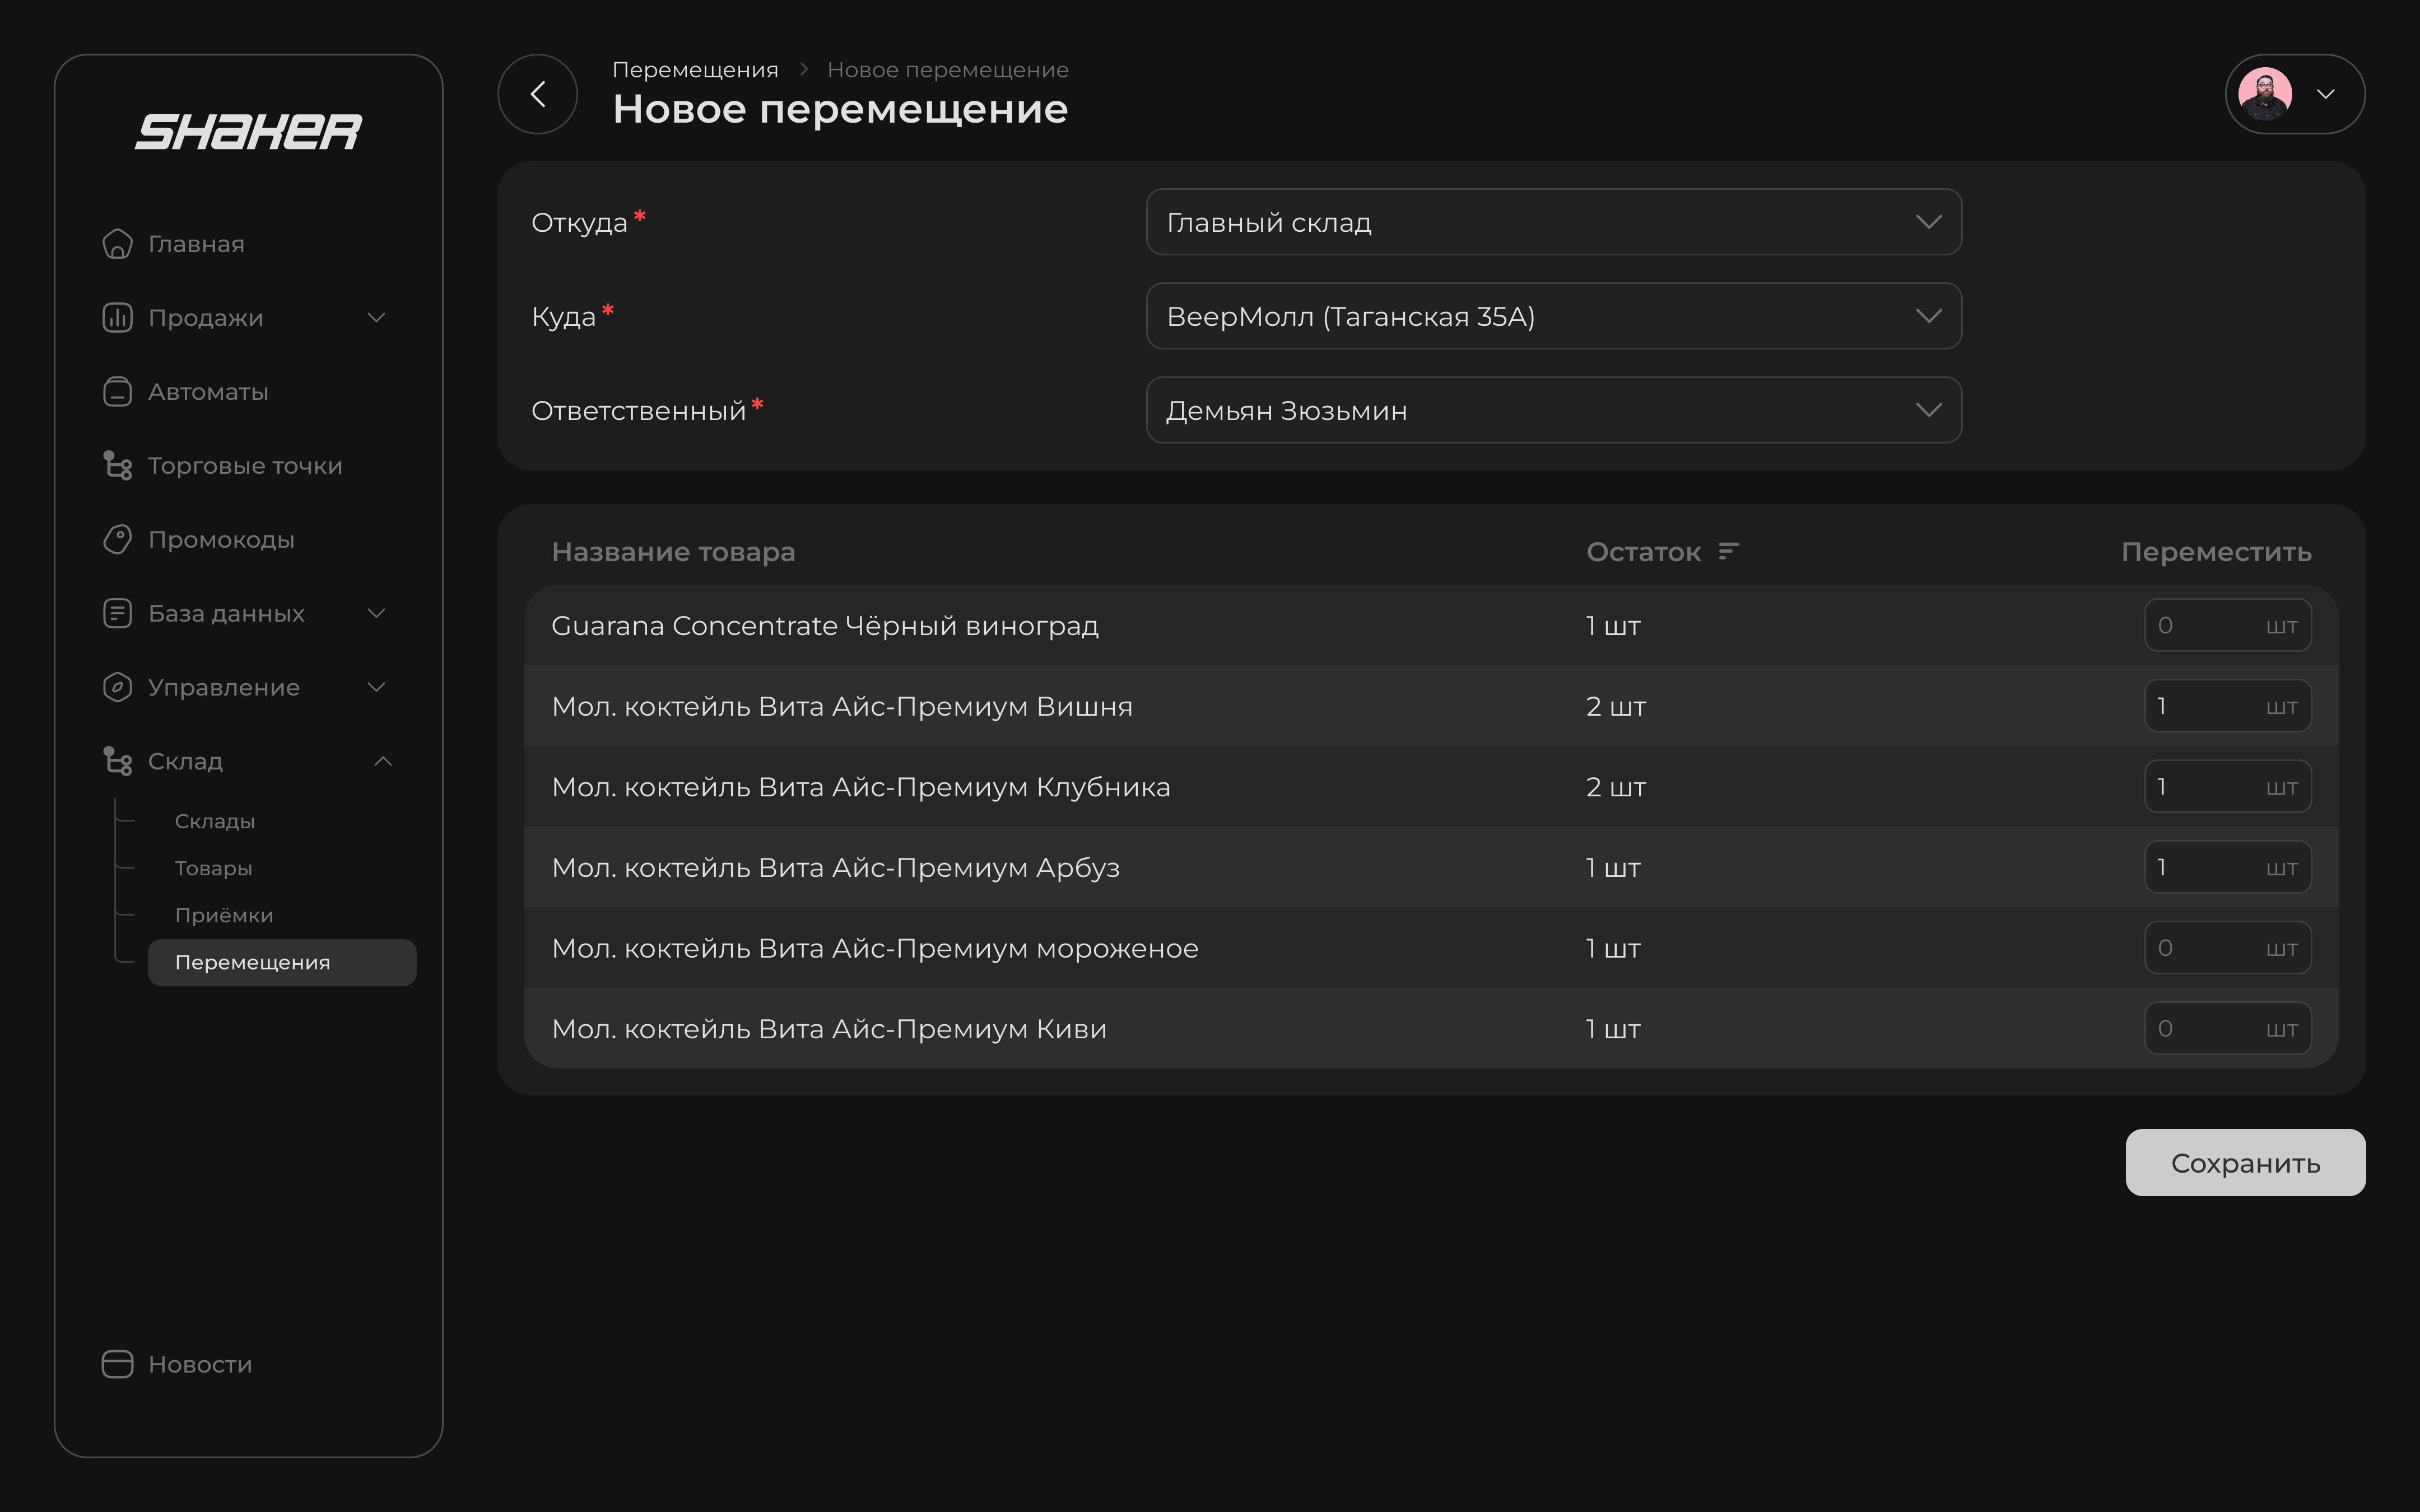Collapse the Склад section chevron

pos(382,762)
